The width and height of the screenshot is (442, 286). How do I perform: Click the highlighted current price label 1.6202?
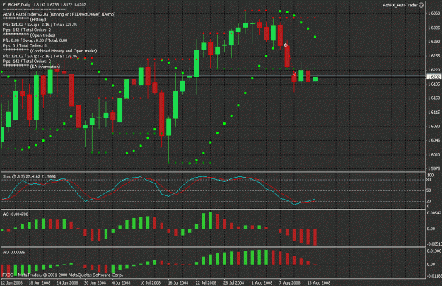(x=434, y=76)
